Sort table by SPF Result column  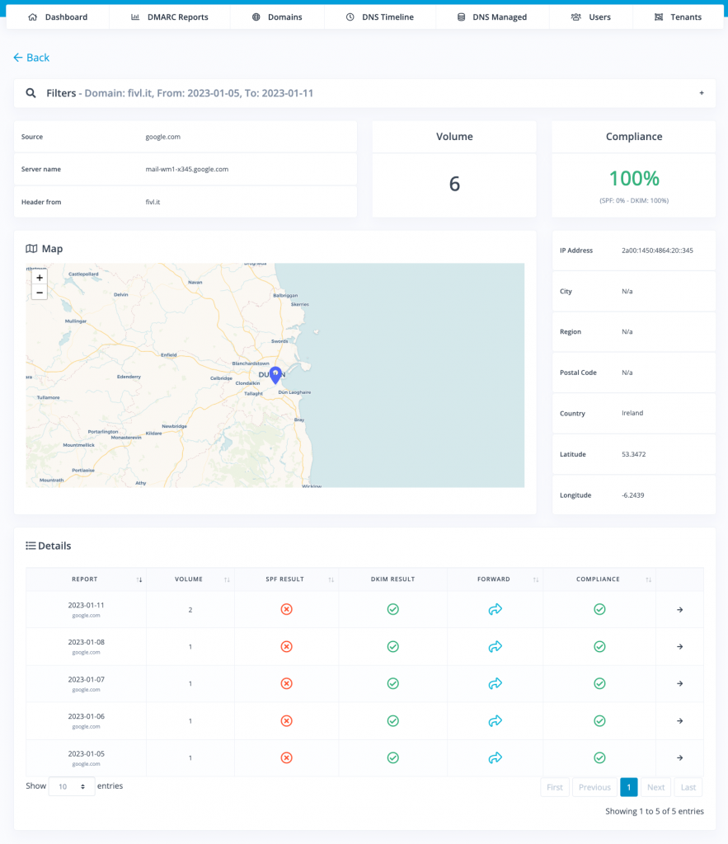point(286,579)
